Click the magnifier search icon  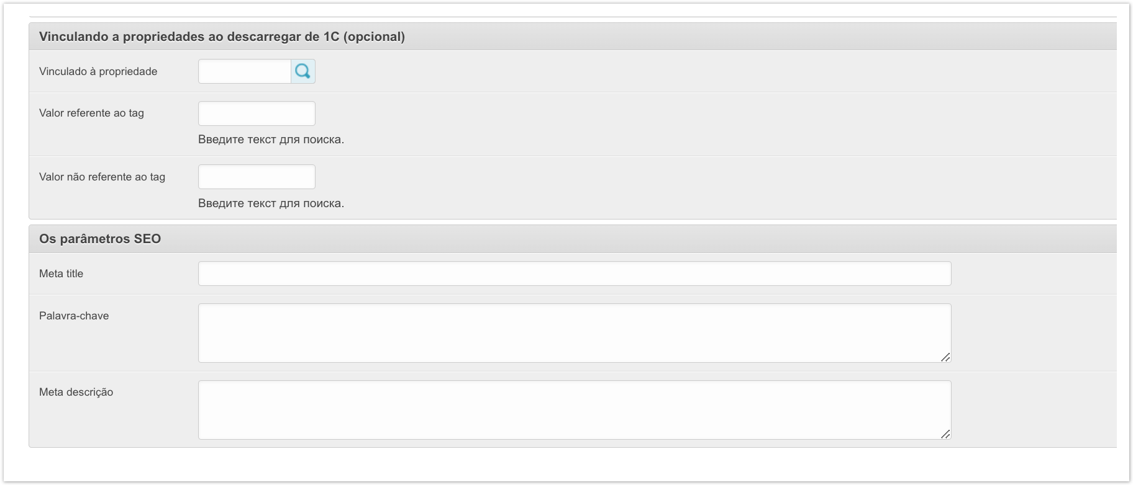303,71
